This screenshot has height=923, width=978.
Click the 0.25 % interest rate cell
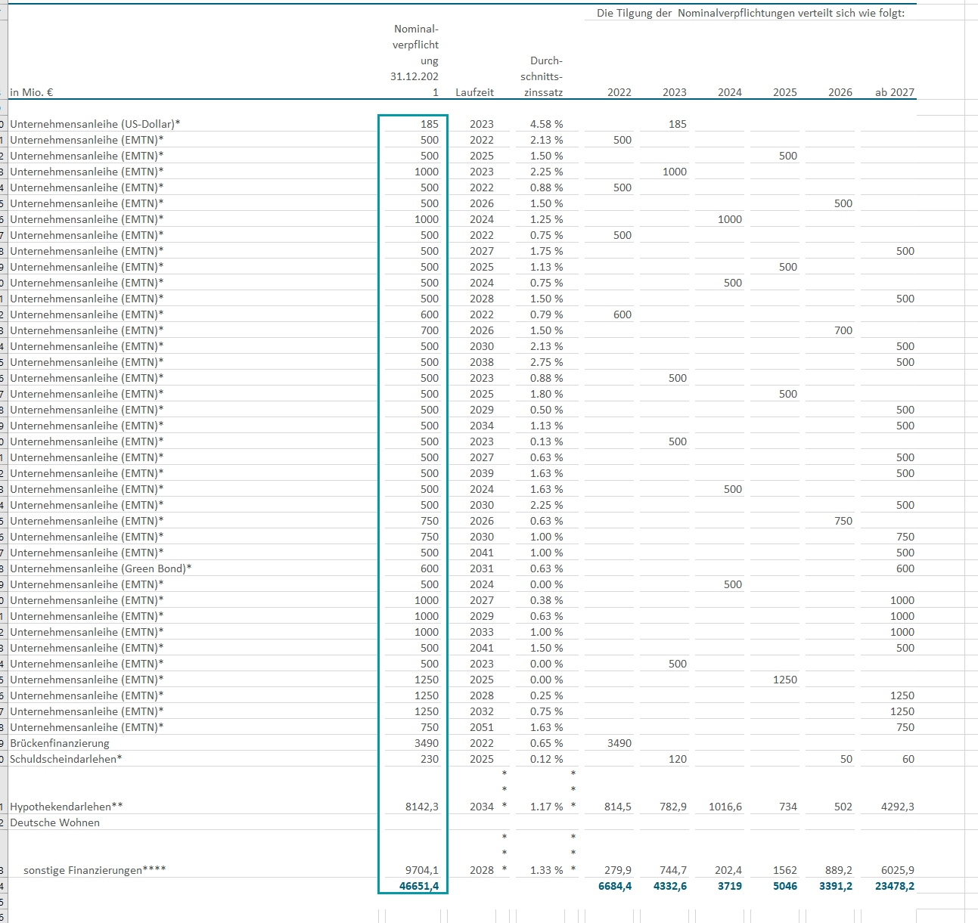(546, 695)
